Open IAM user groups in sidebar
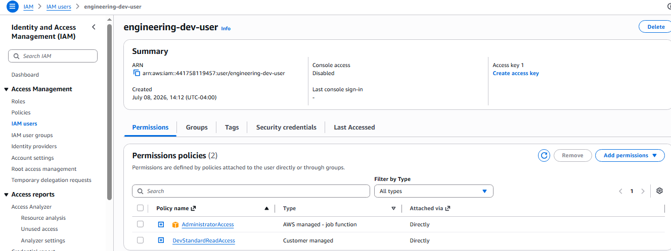Viewport: 671px width, 251px height. pos(32,135)
